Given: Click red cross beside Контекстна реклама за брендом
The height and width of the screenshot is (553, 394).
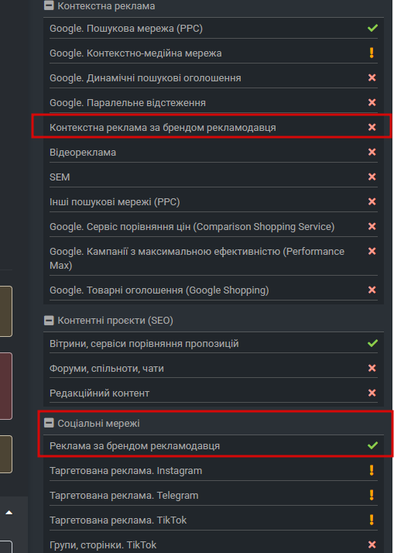Looking at the screenshot, I should pos(372,127).
